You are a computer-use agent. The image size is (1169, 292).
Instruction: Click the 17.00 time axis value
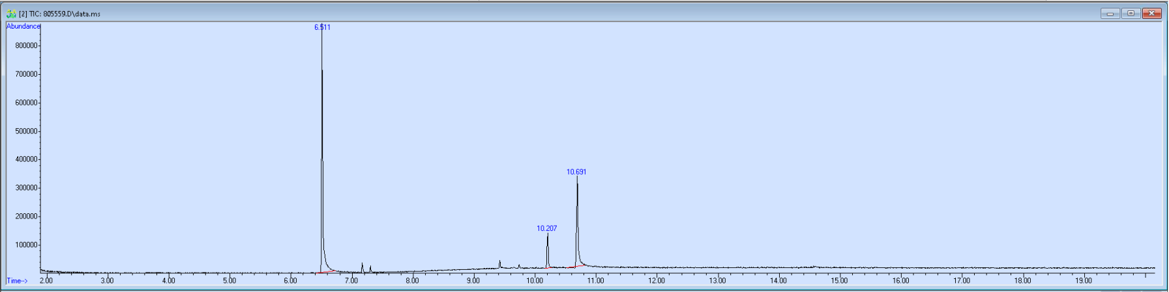[962, 281]
